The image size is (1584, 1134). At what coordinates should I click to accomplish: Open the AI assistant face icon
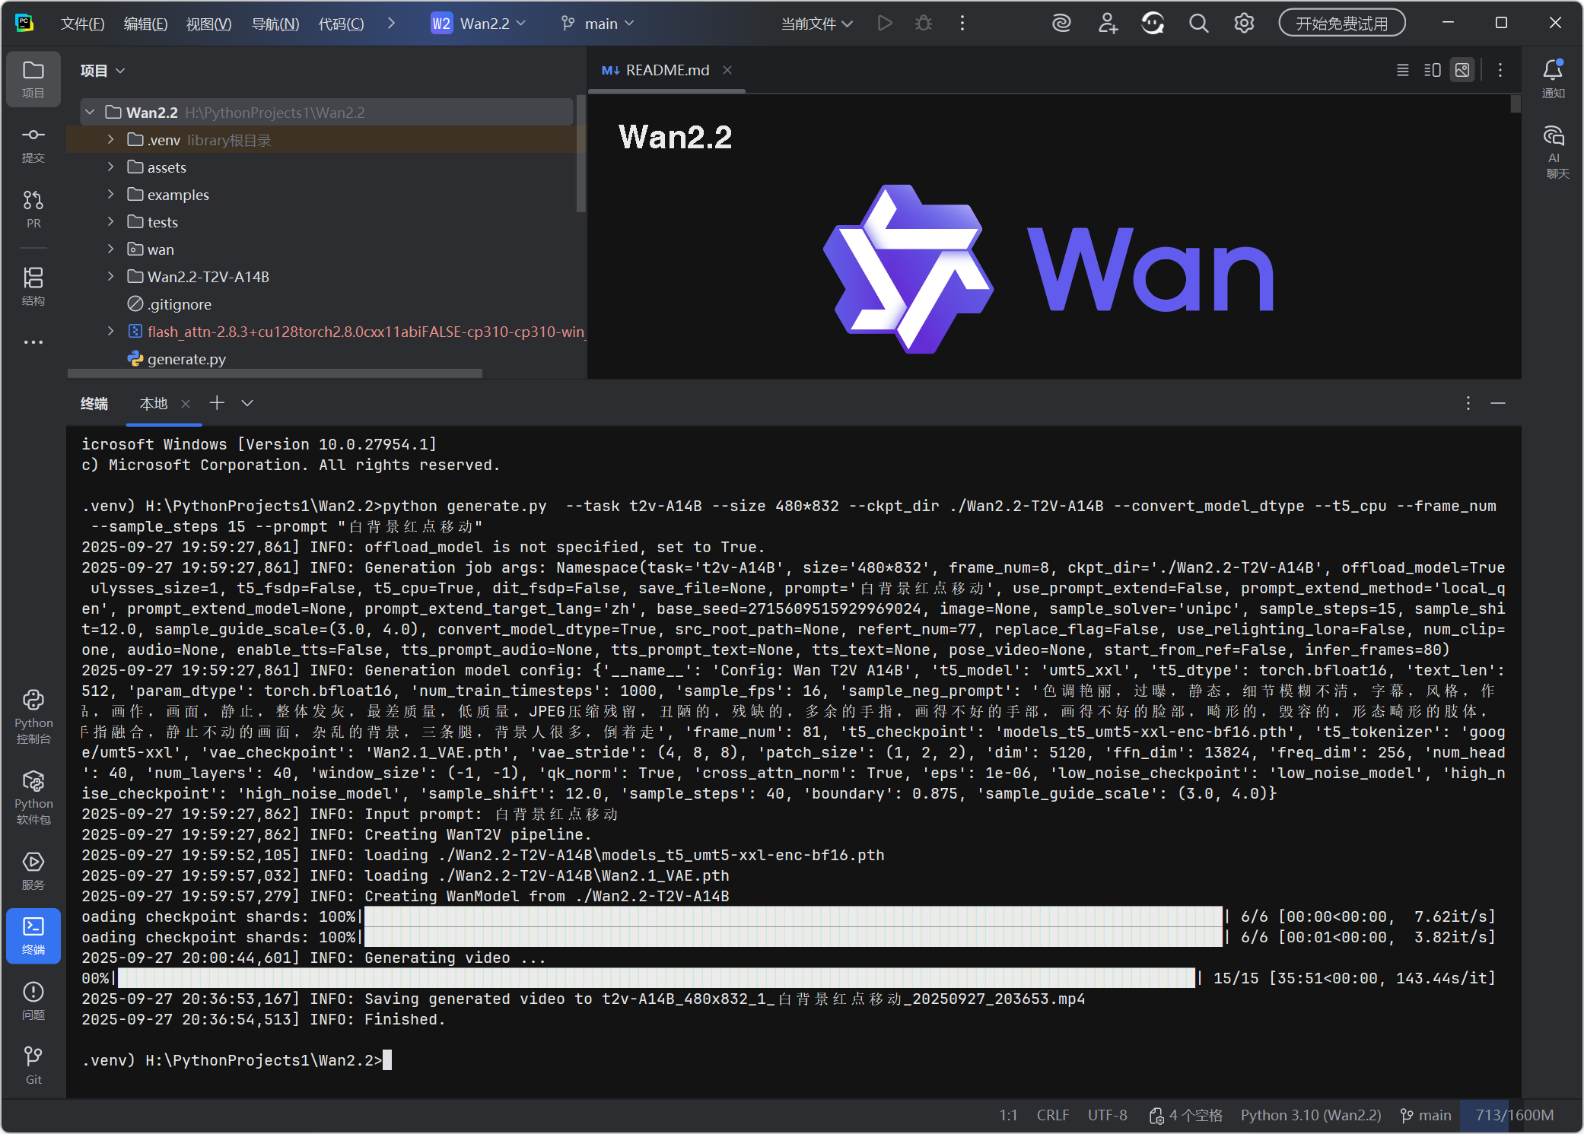pyautogui.click(x=1153, y=24)
